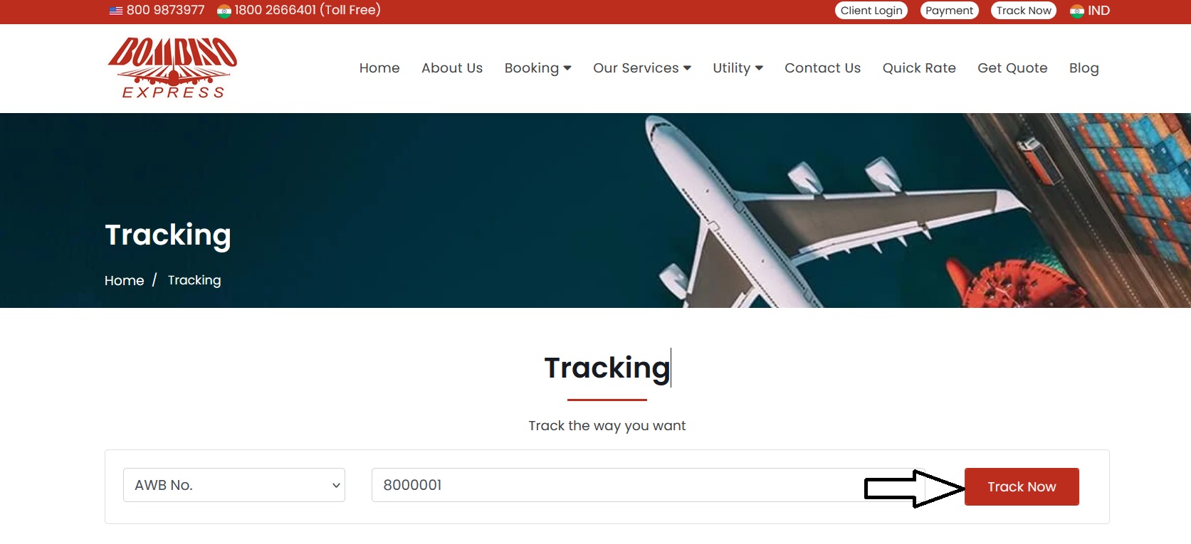Visit the Blog link in navigation
Viewport: 1191px width, 544px height.
coord(1084,68)
